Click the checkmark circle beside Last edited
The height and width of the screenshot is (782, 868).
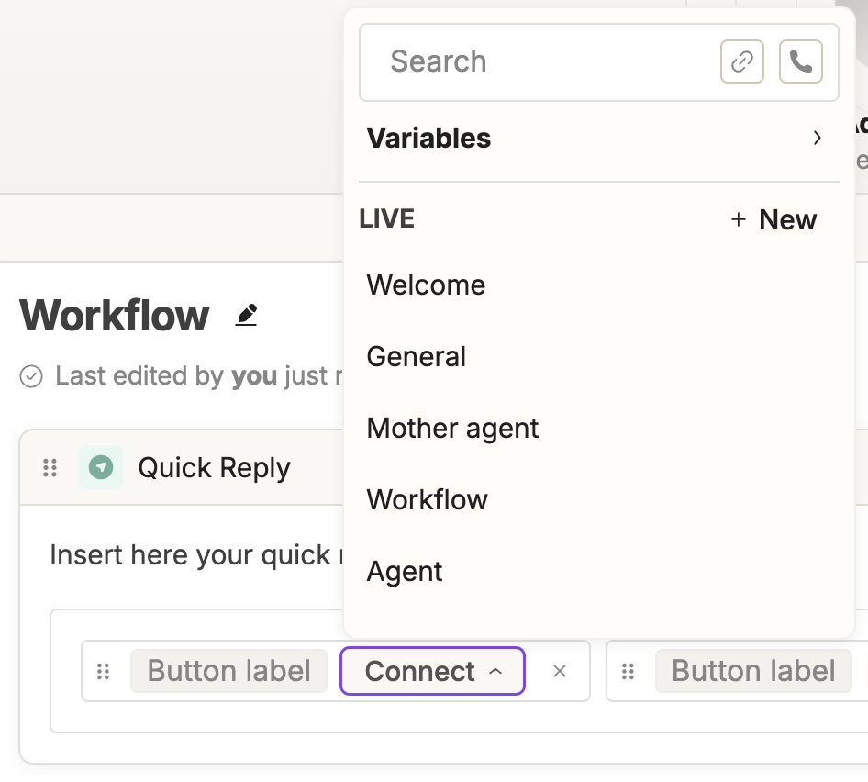(31, 376)
